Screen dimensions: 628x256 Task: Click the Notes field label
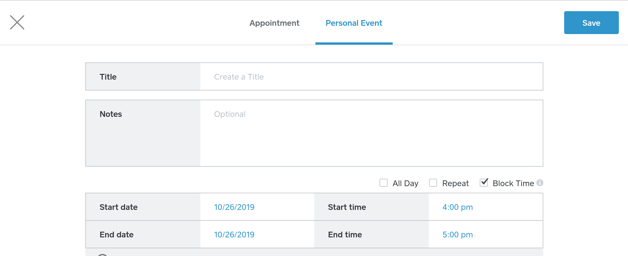111,114
